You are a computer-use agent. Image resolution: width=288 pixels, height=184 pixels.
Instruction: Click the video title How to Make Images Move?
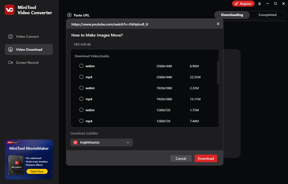(97, 35)
